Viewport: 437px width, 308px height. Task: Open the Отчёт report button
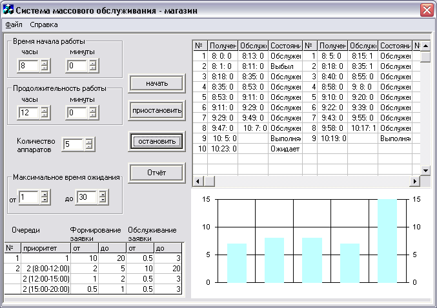tap(156, 172)
